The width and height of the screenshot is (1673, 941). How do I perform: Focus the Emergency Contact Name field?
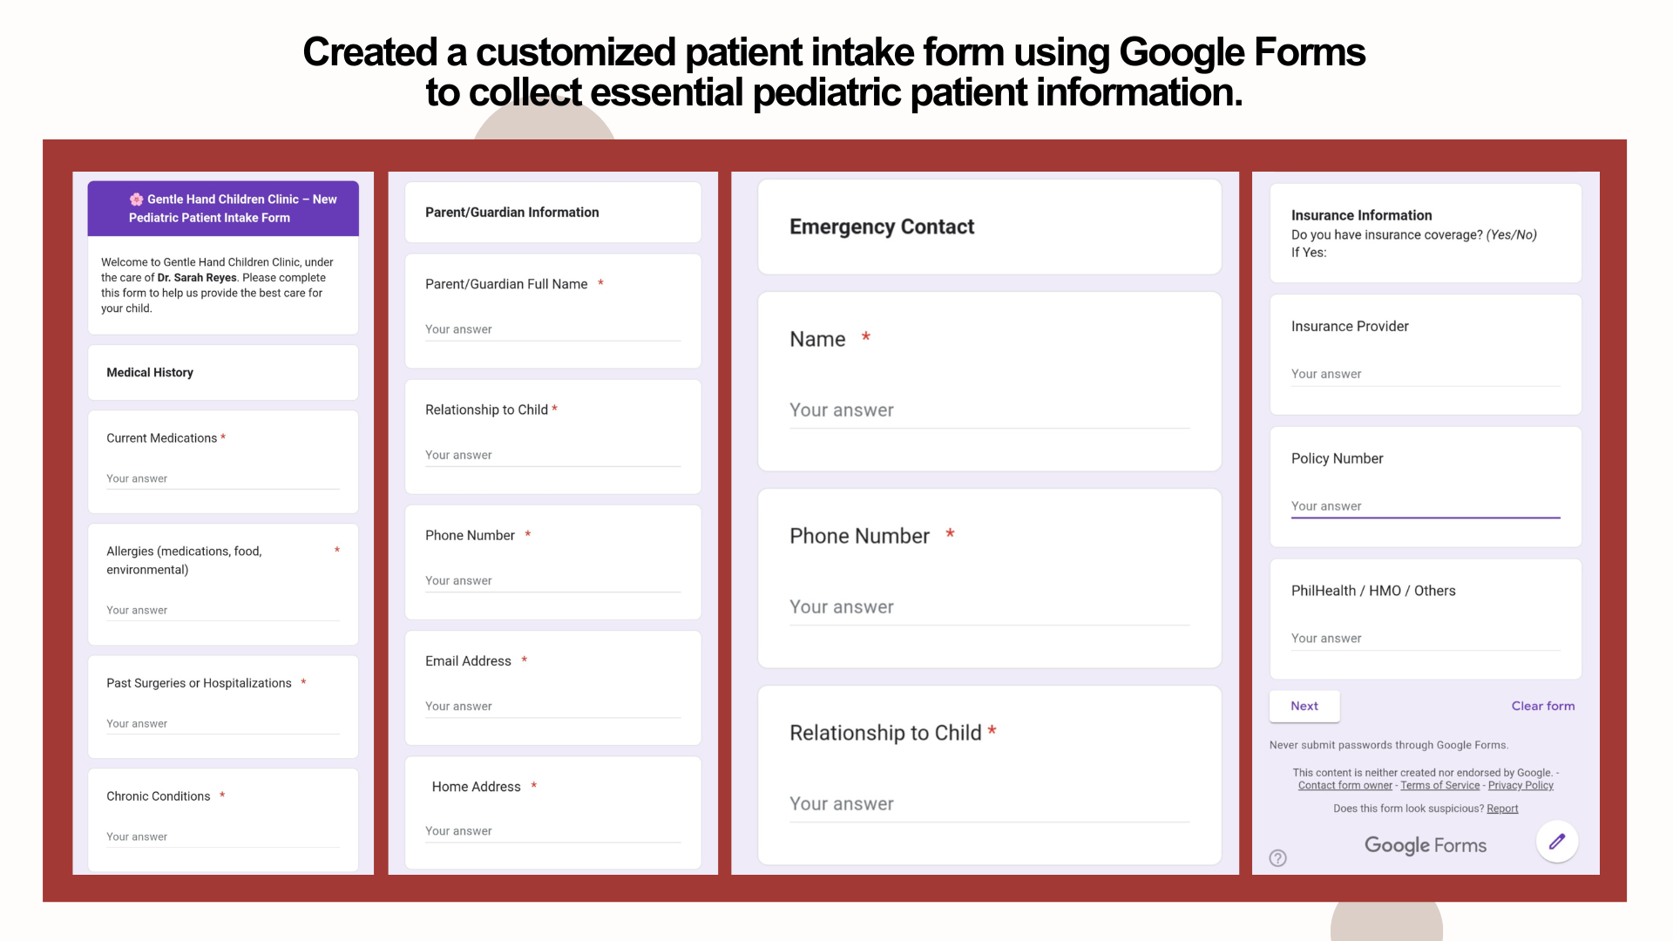coord(989,411)
